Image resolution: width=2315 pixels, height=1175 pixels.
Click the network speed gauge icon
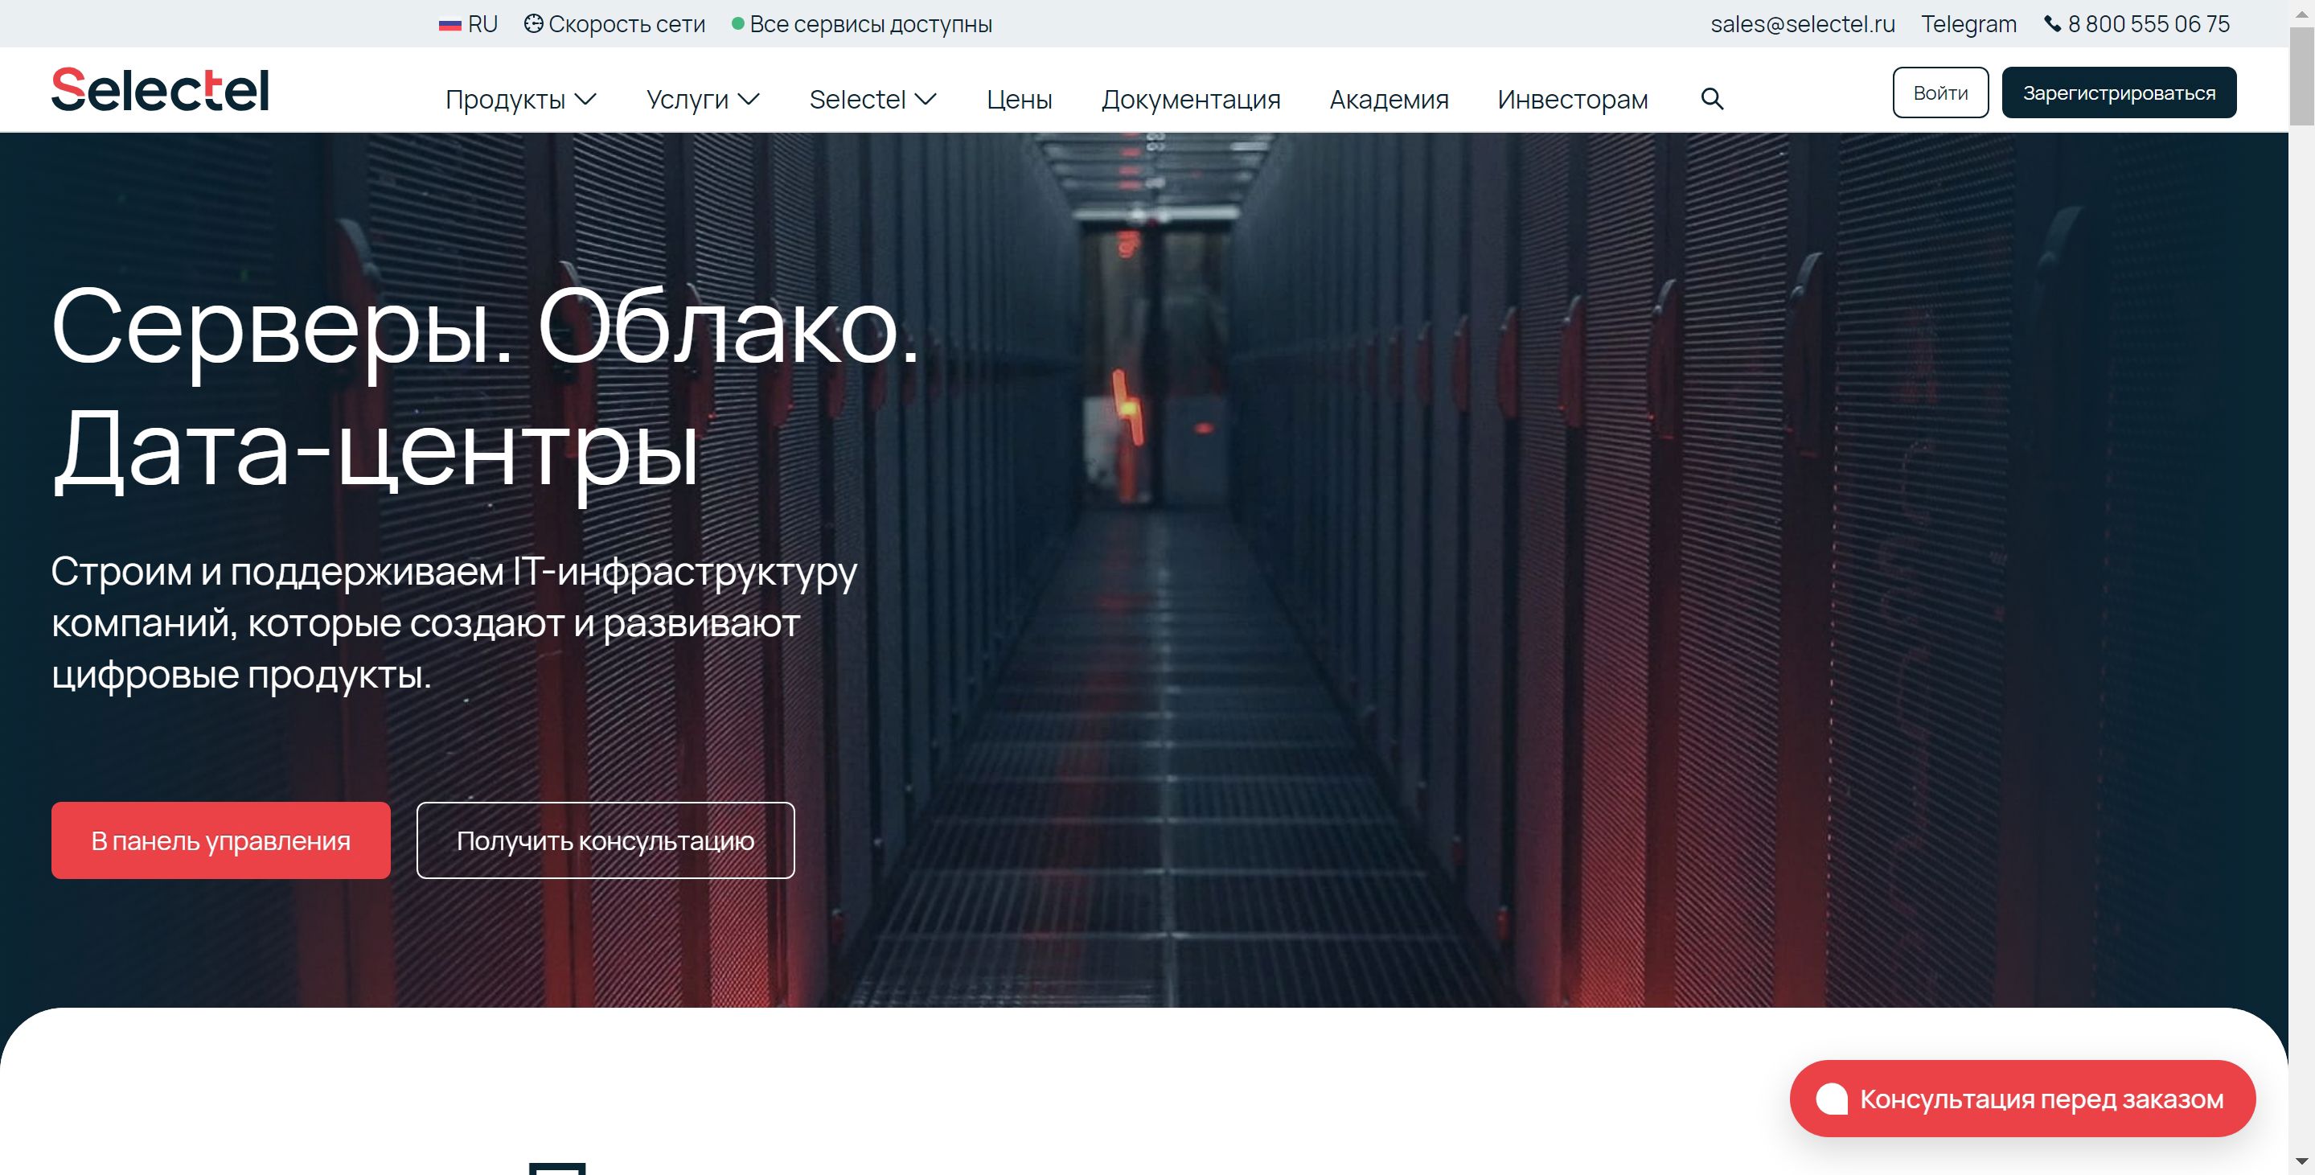click(x=533, y=24)
